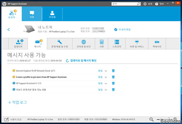The image size is (182, 124).
Task: Open the 사양 (Specifications) tab
Action: 102,44
